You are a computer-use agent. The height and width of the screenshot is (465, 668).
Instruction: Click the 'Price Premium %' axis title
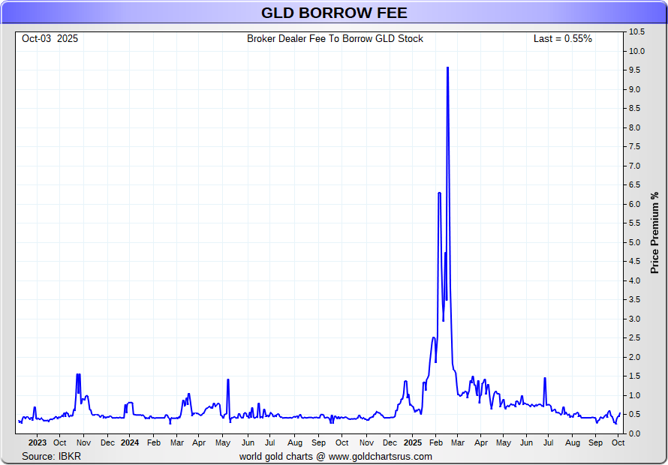(654, 232)
